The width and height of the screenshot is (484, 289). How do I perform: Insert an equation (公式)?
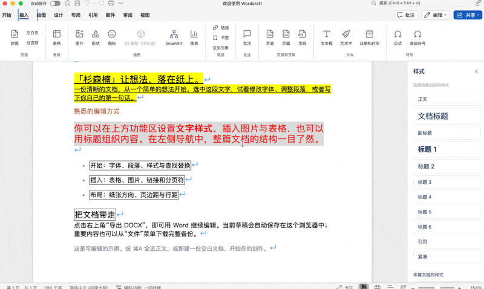398,37
